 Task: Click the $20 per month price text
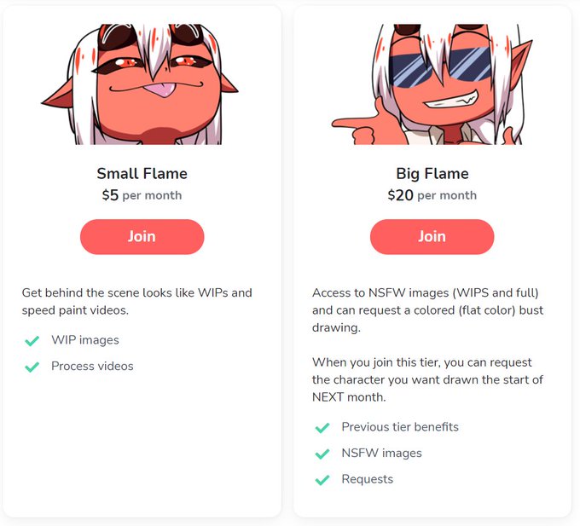[x=432, y=195]
